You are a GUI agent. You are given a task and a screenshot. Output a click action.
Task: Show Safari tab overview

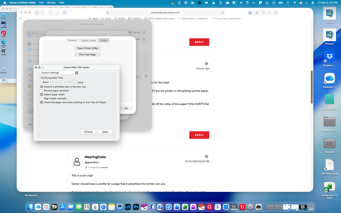pos(276,13)
